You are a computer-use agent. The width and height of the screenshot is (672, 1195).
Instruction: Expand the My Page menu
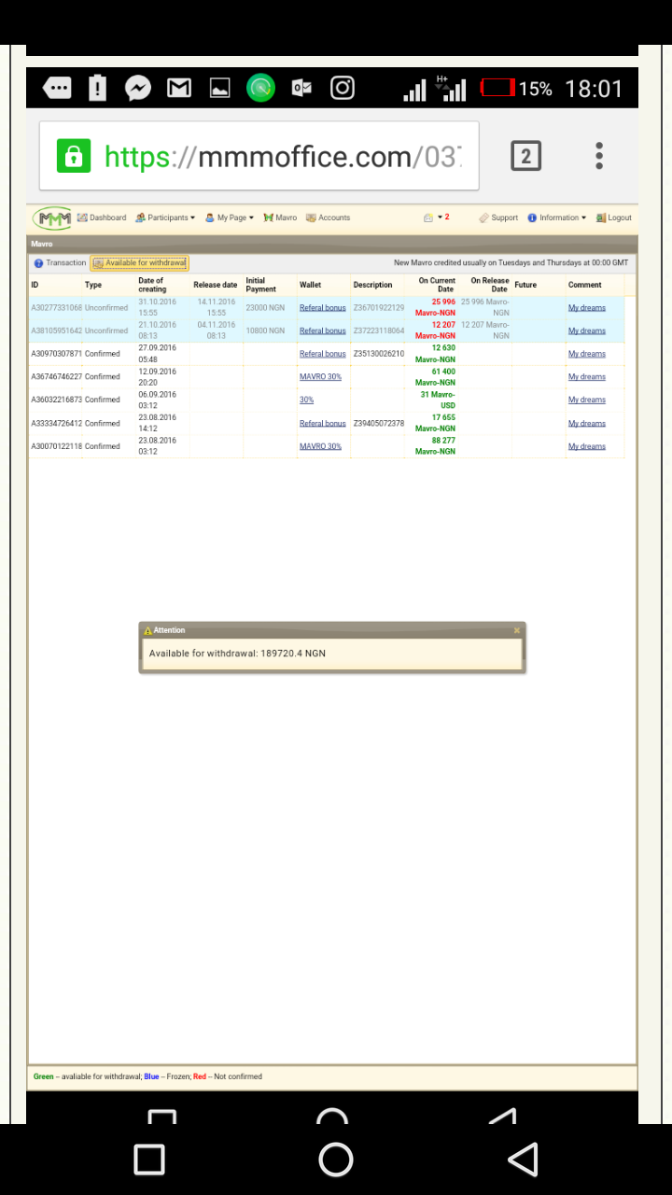pos(230,218)
